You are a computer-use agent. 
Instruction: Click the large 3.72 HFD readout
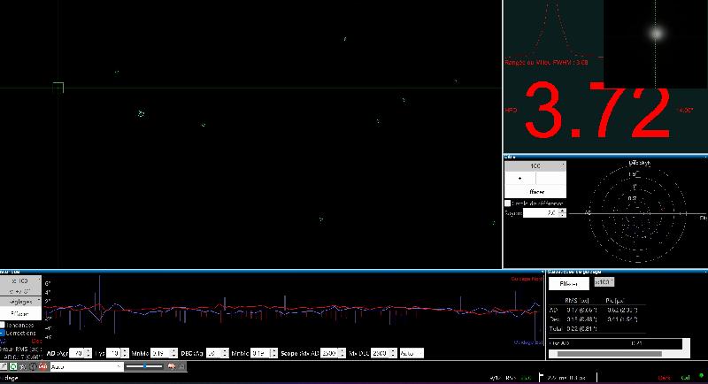point(596,111)
